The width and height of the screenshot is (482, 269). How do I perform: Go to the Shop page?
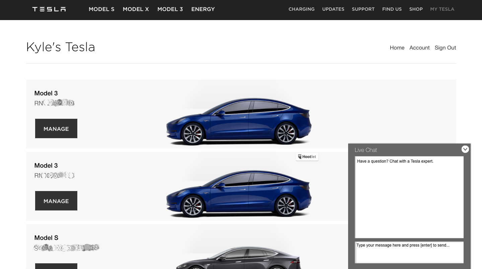(416, 9)
